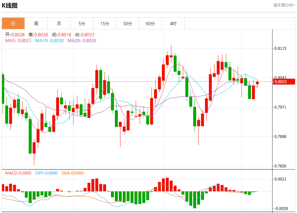Click the 收:0.8033 close value
The height and width of the screenshot is (213, 297).
click(85, 35)
